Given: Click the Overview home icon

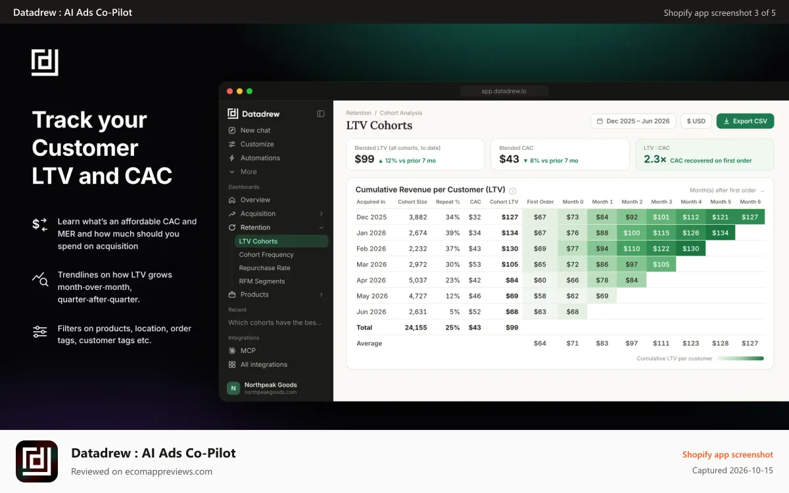Looking at the screenshot, I should tap(232, 200).
